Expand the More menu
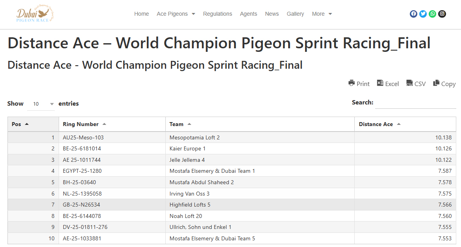Viewport: 461px width, 247px height. 322,14
